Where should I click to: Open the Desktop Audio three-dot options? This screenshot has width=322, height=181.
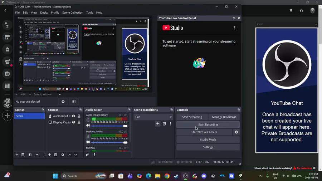[88, 136]
